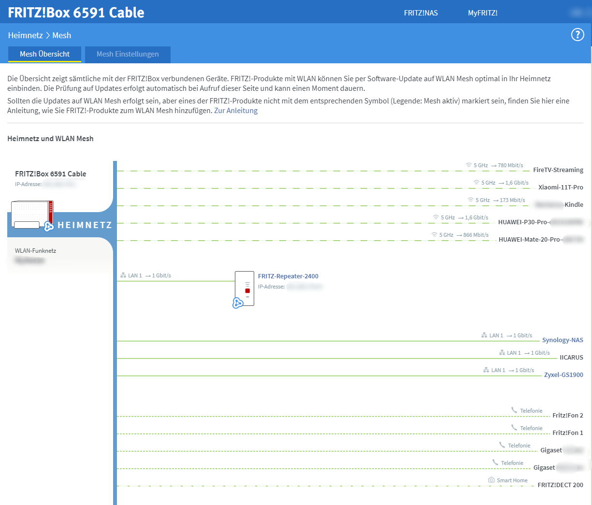Click the WLAN-Funknetz label in the sidebar
Viewport: 592px width, 505px height.
[x=35, y=251]
